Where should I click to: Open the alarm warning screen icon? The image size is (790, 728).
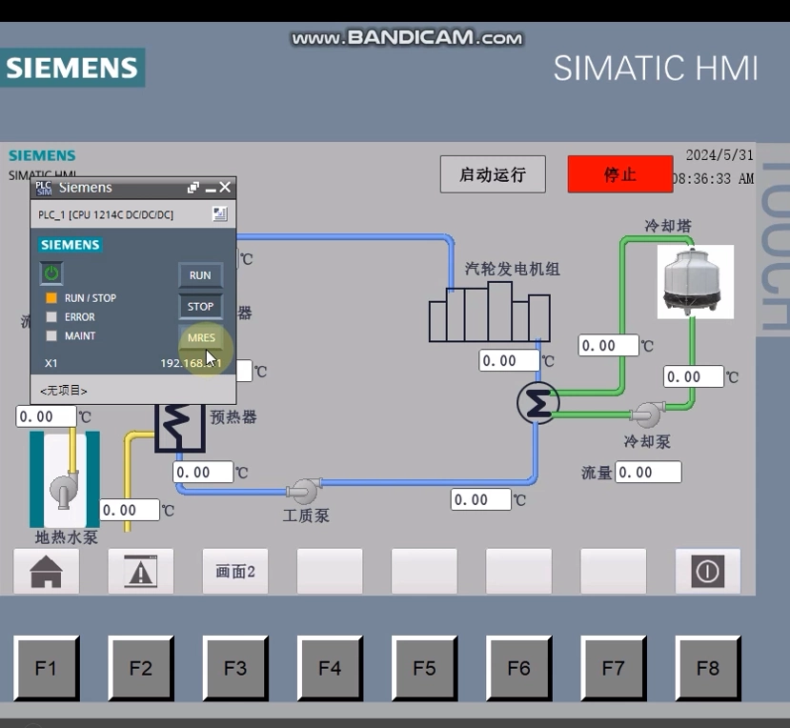[x=141, y=572]
